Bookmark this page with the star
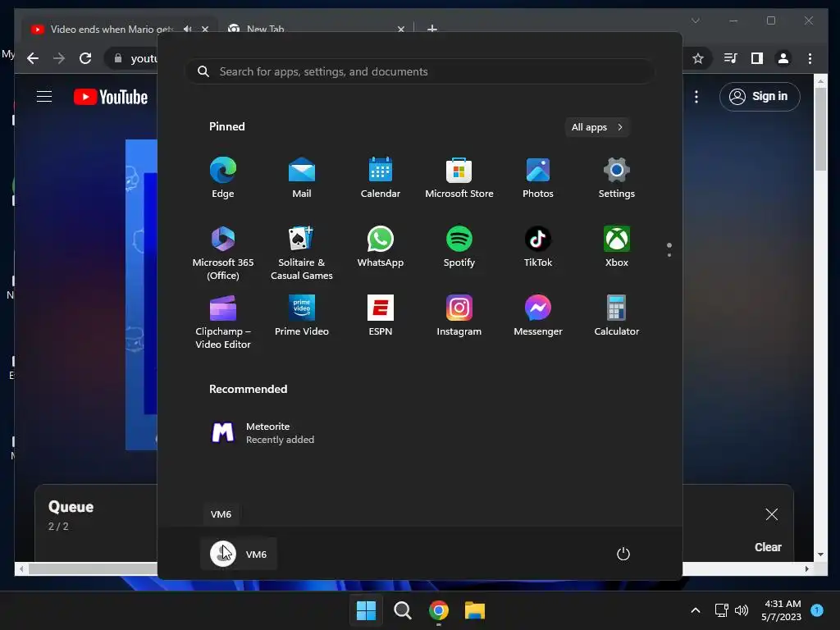The width and height of the screenshot is (840, 630). pos(697,58)
